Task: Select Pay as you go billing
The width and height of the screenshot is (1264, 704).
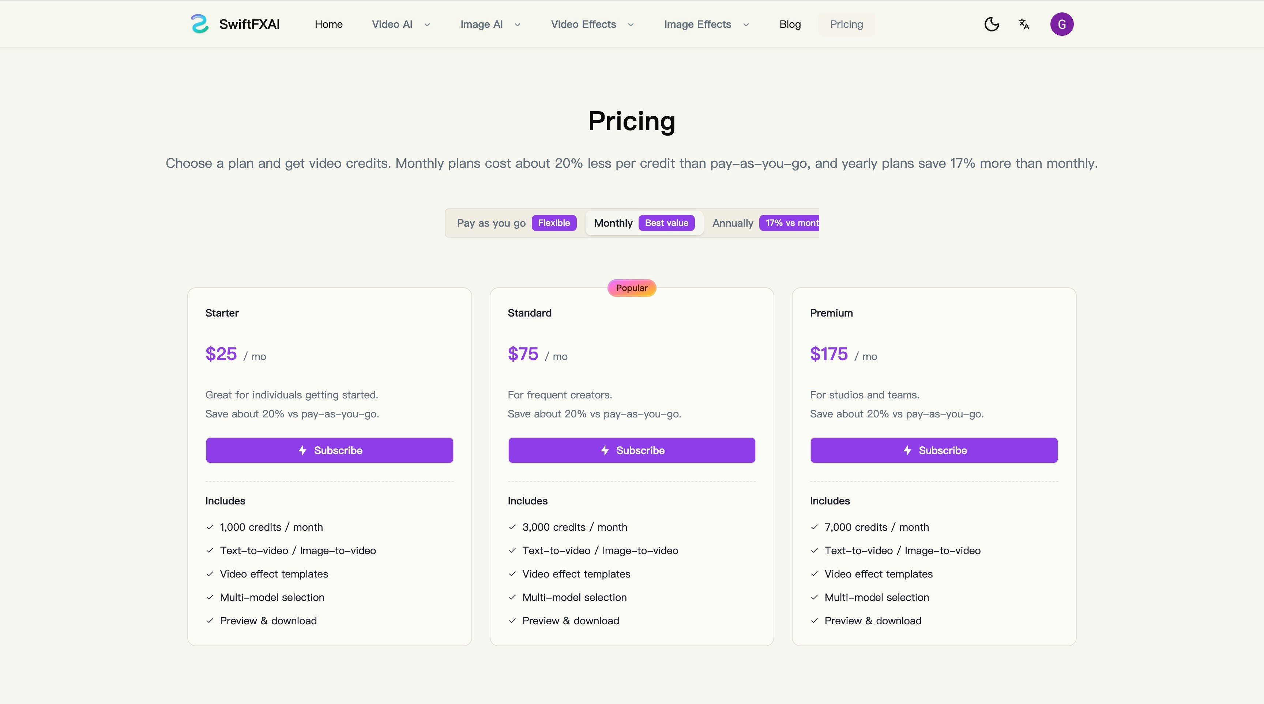Action: (x=491, y=223)
